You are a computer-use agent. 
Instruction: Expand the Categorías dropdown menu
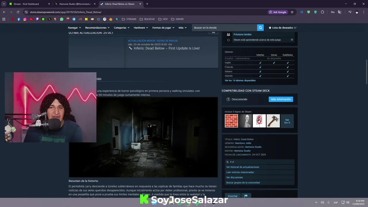tap(122, 28)
